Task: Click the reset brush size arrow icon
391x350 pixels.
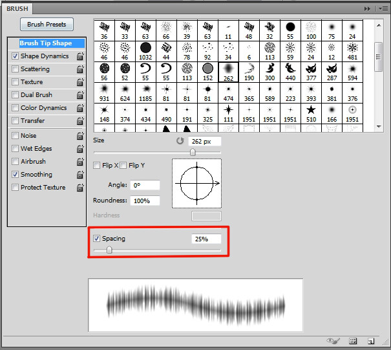Action: [180, 141]
